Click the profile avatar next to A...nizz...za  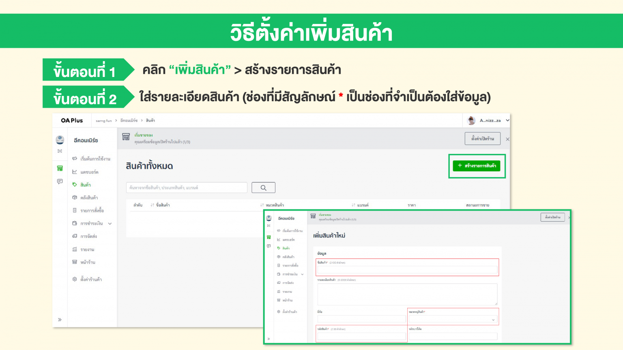tap(471, 120)
